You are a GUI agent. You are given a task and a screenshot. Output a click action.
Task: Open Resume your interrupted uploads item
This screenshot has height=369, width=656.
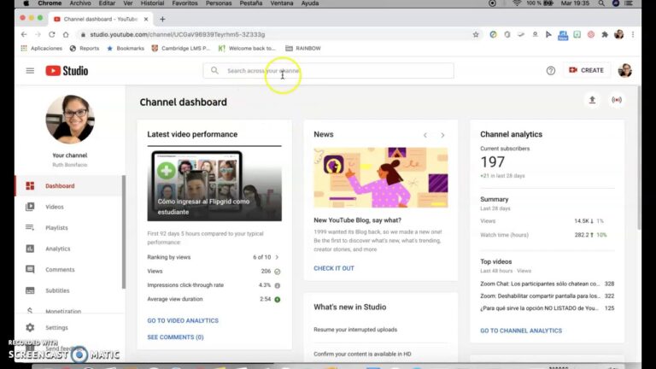click(x=355, y=330)
